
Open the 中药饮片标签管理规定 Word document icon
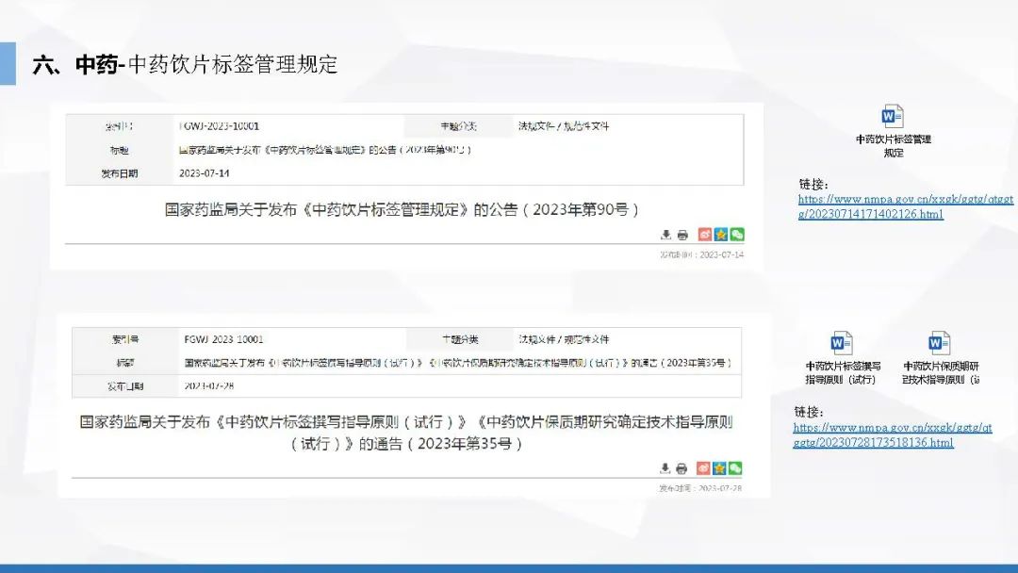click(893, 117)
